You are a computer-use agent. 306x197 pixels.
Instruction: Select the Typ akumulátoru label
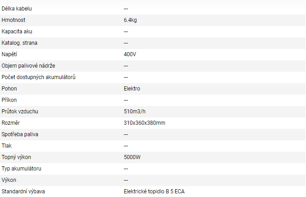click(x=21, y=169)
